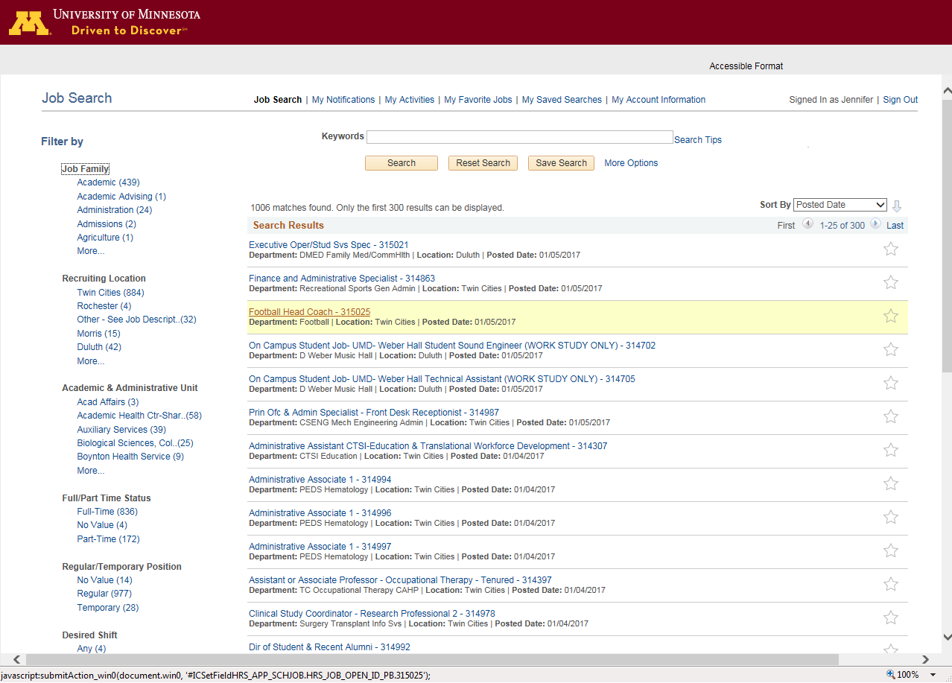Open My Notifications
952x683 pixels.
tap(343, 99)
